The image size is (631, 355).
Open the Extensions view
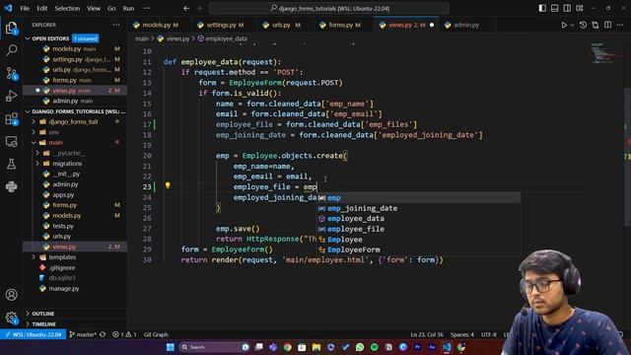click(x=11, y=118)
